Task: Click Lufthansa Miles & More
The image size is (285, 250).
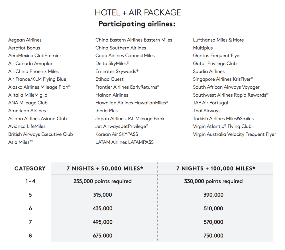Action: pos(218,40)
